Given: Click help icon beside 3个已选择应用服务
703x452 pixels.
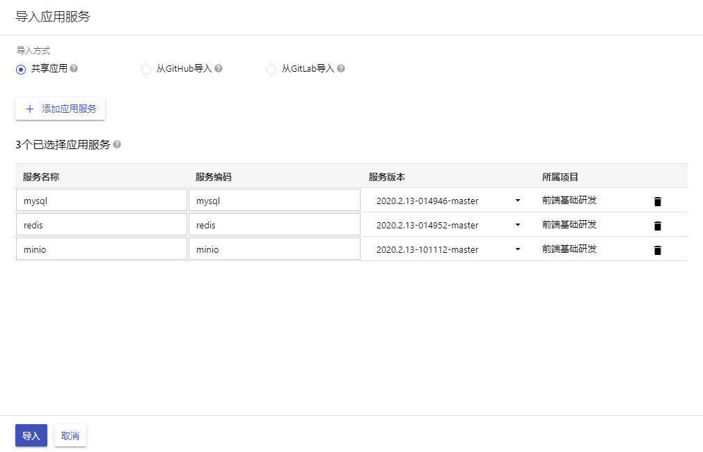Looking at the screenshot, I should [117, 144].
